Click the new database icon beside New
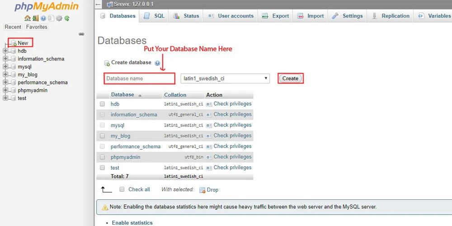 click(x=14, y=43)
